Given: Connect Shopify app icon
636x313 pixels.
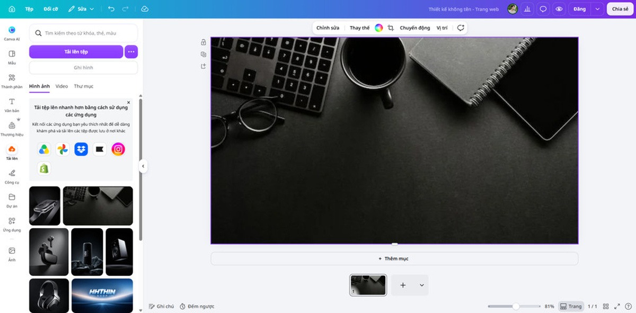Looking at the screenshot, I should [44, 168].
